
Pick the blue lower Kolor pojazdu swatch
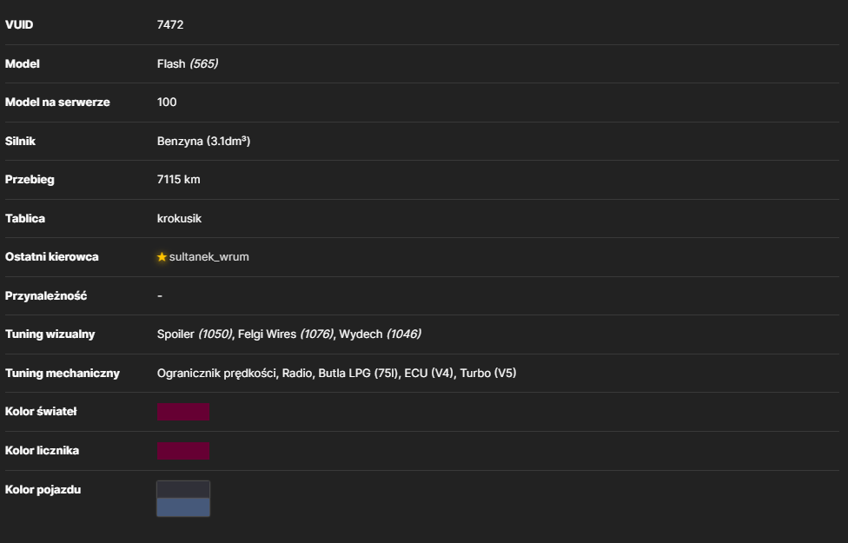pyautogui.click(x=183, y=507)
